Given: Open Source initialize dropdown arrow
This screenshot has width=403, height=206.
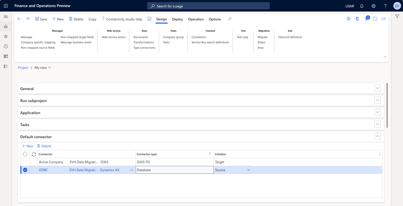Looking at the screenshot, I should coord(248,170).
